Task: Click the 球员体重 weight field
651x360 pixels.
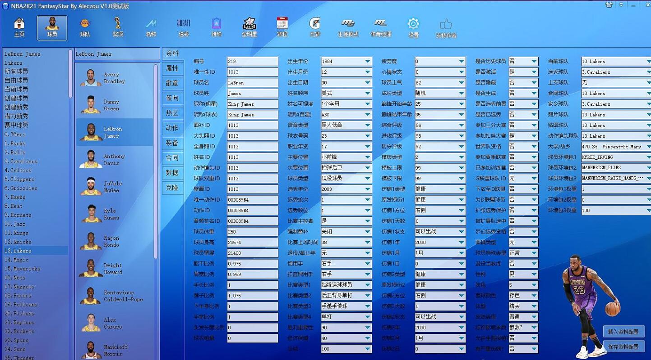Action: pyautogui.click(x=253, y=232)
